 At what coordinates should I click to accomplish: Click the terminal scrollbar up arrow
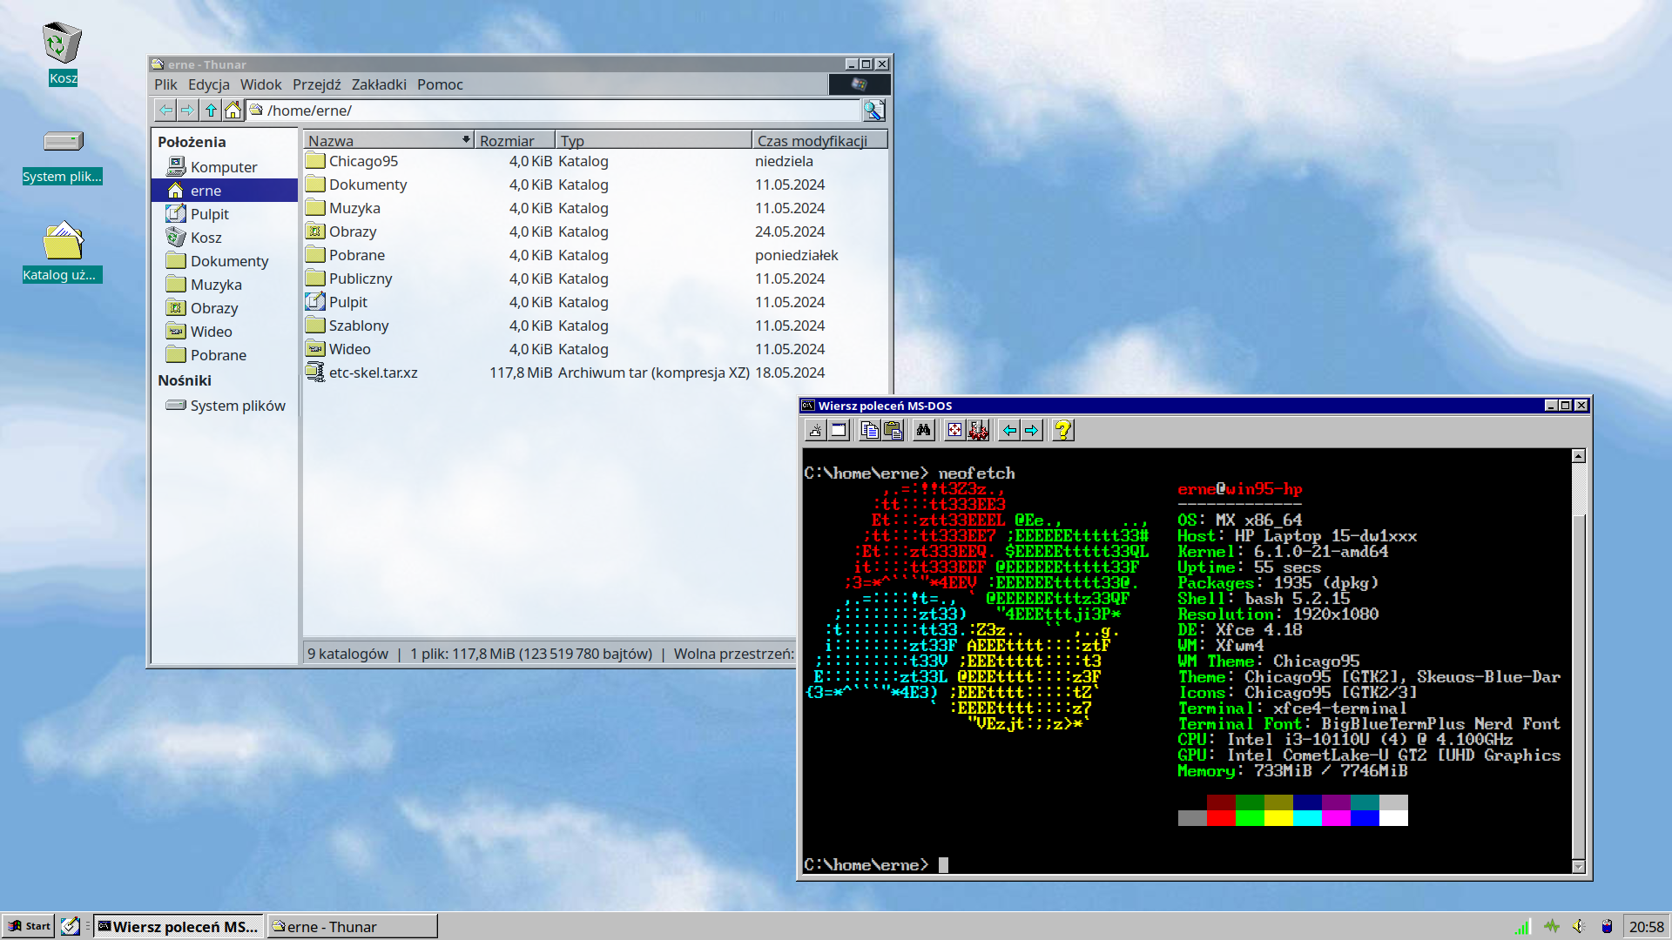(1579, 456)
